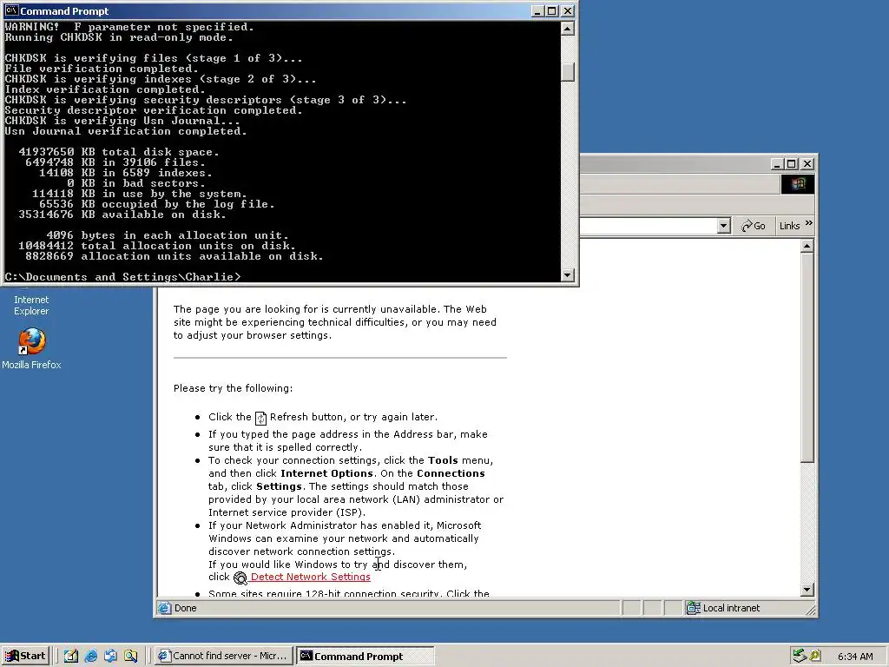Launch Internet Explorer from quick launch
This screenshot has height=667, width=889.
(90, 656)
